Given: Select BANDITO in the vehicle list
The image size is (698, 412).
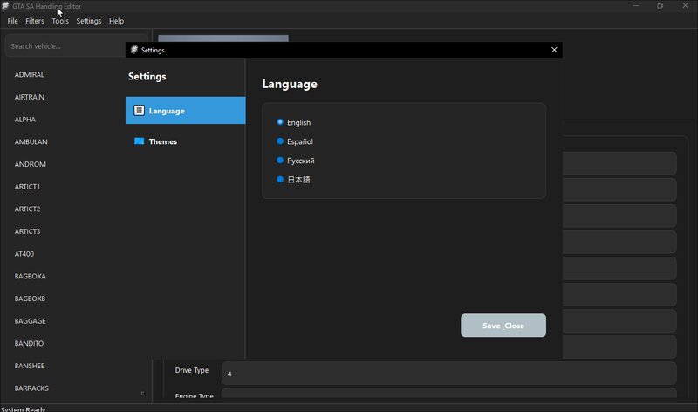Looking at the screenshot, I should (29, 343).
